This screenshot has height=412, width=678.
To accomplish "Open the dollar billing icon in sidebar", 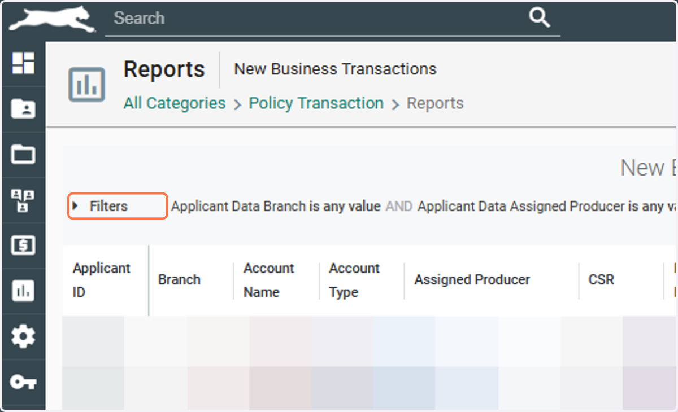I will [x=23, y=246].
